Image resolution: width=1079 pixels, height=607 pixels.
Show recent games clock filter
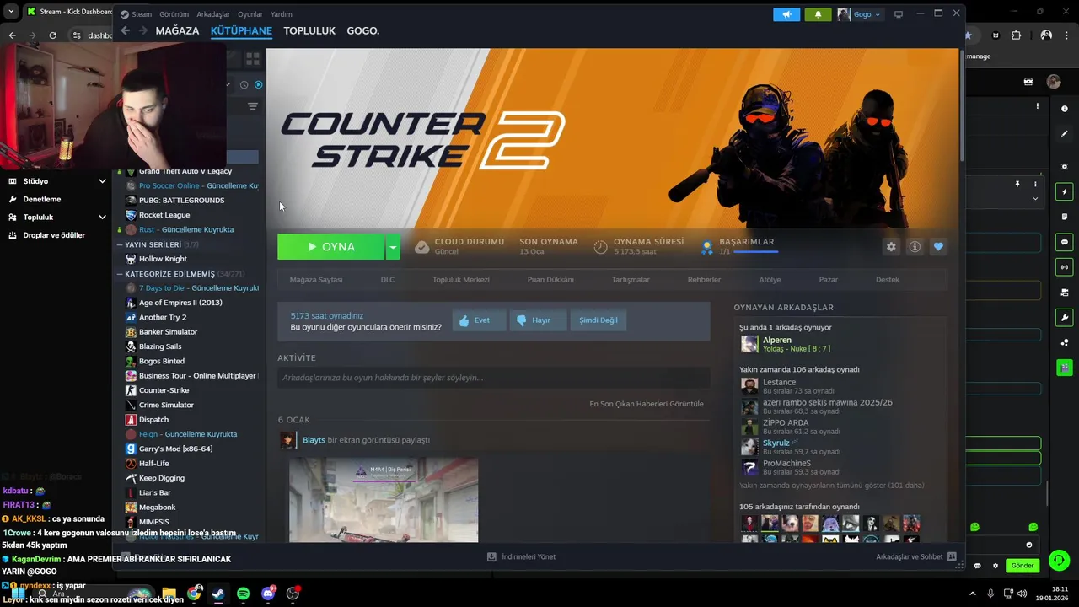click(x=244, y=84)
